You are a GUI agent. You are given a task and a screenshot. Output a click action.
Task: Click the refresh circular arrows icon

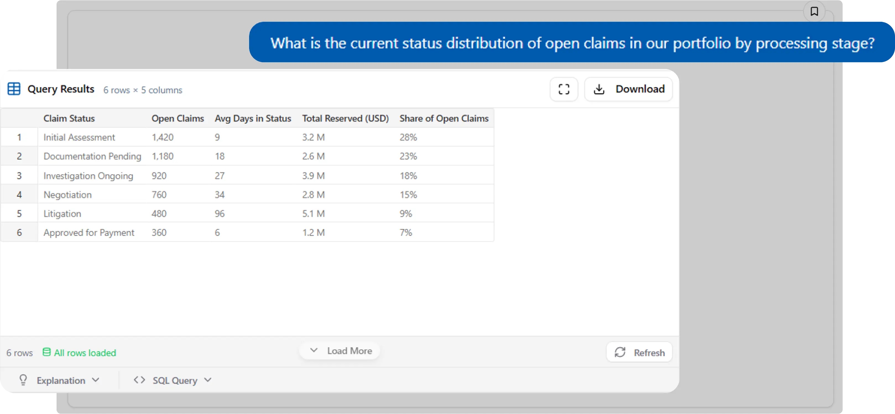(x=620, y=352)
